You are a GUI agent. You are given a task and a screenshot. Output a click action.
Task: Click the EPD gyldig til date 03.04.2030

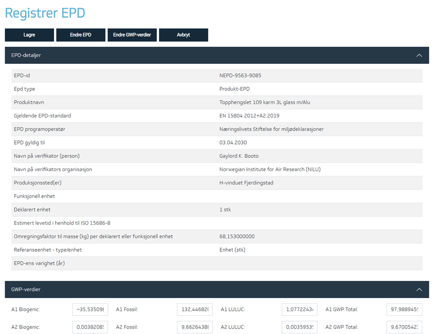(x=233, y=143)
